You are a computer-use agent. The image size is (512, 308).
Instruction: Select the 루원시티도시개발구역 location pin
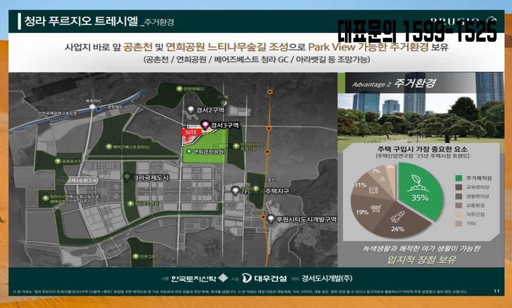point(271,219)
